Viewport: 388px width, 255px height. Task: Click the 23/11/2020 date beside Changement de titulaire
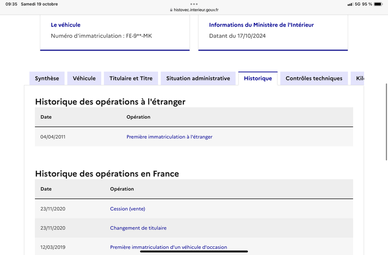[x=53, y=228]
